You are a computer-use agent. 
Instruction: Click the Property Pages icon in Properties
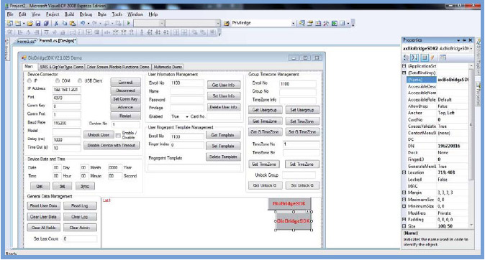tap(443, 57)
